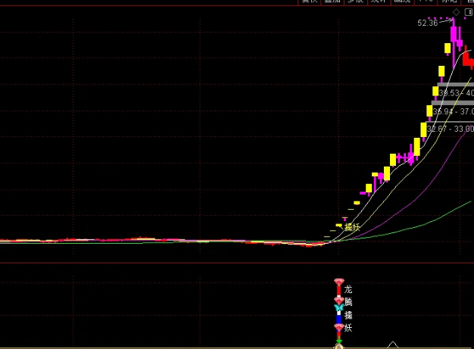Click the round coin icon on bottom axis
Image resolution: width=474 pixels, height=349 pixels.
click(x=338, y=347)
